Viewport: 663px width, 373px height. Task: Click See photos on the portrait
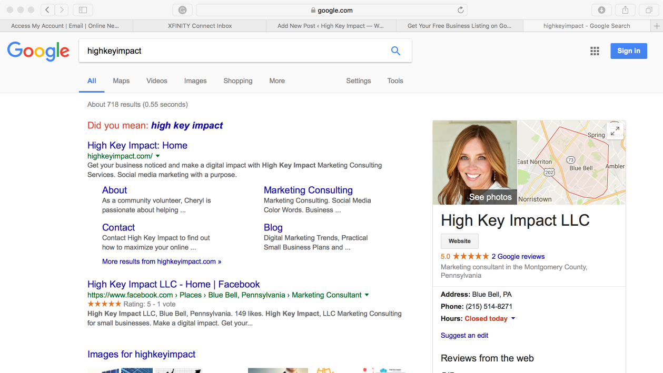point(490,197)
